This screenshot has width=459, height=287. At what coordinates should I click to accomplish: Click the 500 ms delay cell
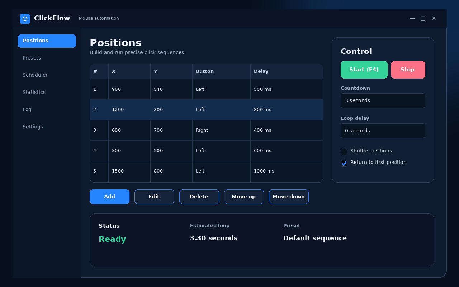[287, 89]
